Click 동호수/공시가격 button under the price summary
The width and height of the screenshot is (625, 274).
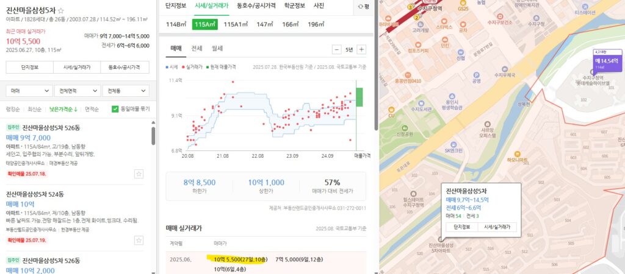(125, 67)
